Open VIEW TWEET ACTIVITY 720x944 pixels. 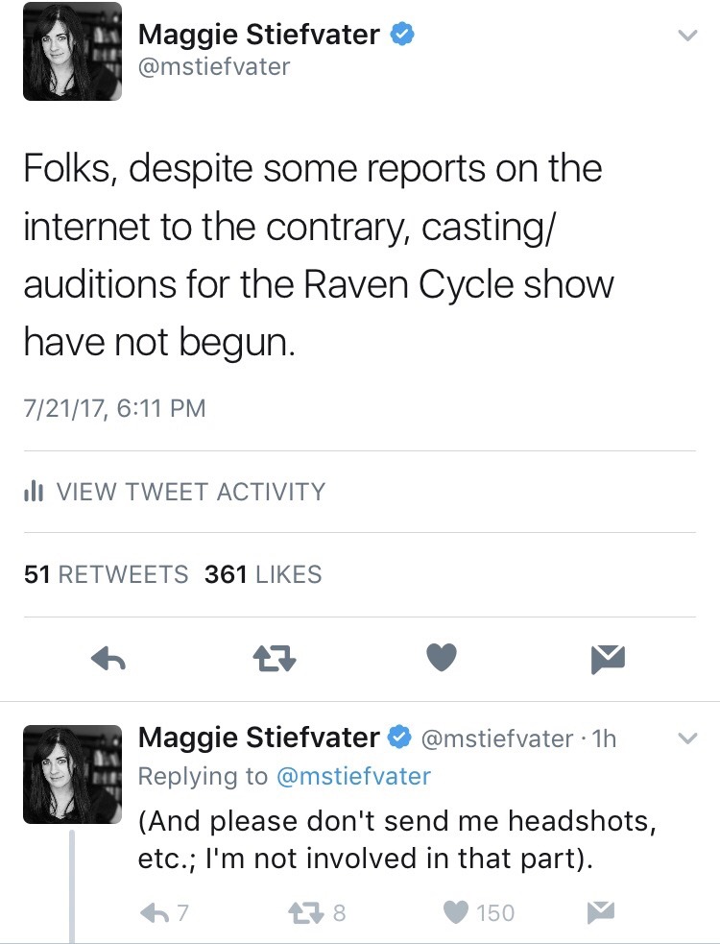[x=190, y=492]
